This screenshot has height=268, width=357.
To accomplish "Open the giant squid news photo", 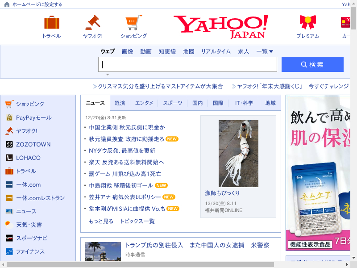I will (238, 154).
